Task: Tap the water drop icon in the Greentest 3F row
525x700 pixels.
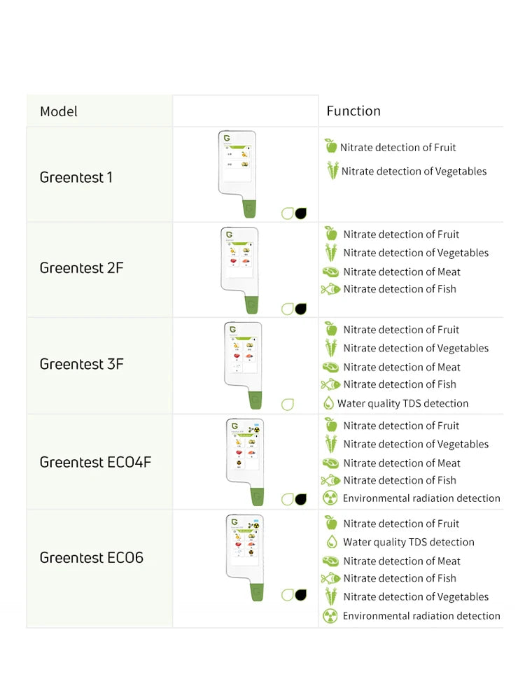Action: (328, 403)
